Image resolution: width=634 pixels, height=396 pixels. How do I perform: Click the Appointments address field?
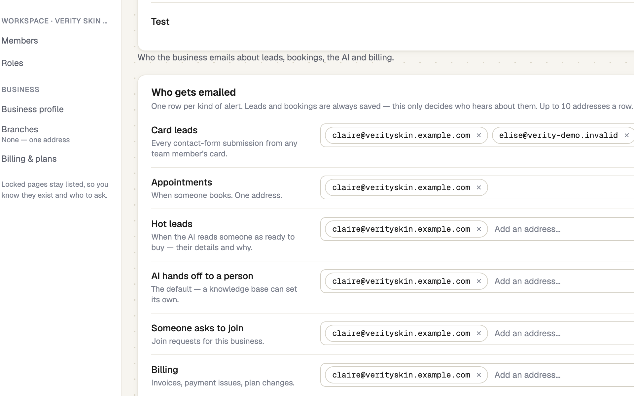[477, 187]
